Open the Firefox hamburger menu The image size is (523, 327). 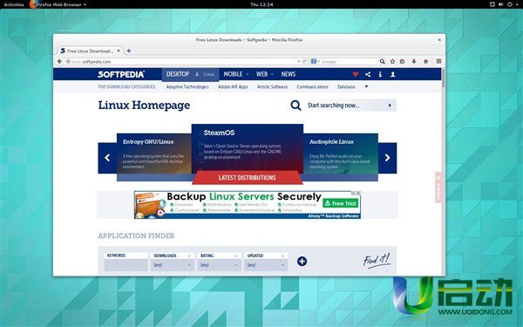pos(438,61)
